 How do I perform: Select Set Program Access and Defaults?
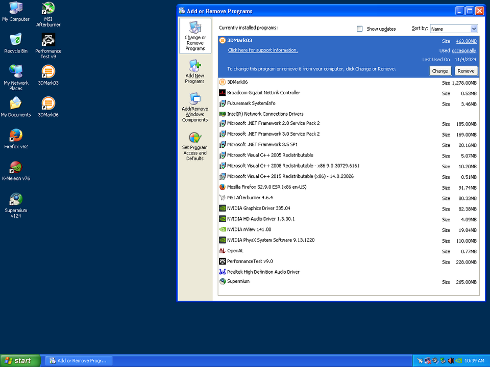click(194, 145)
